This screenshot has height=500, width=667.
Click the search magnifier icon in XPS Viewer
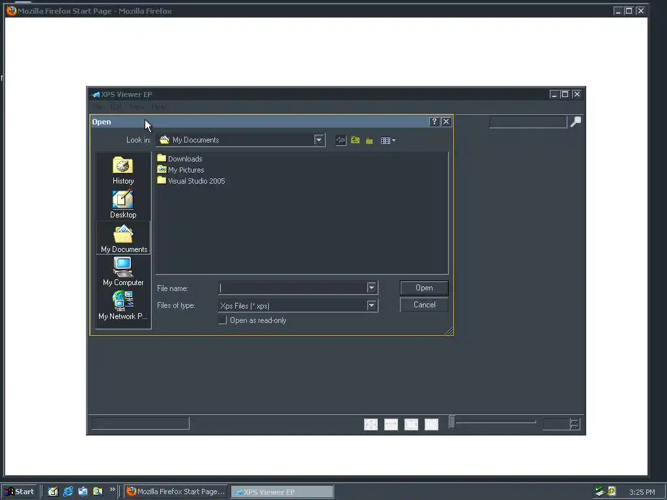coord(576,122)
